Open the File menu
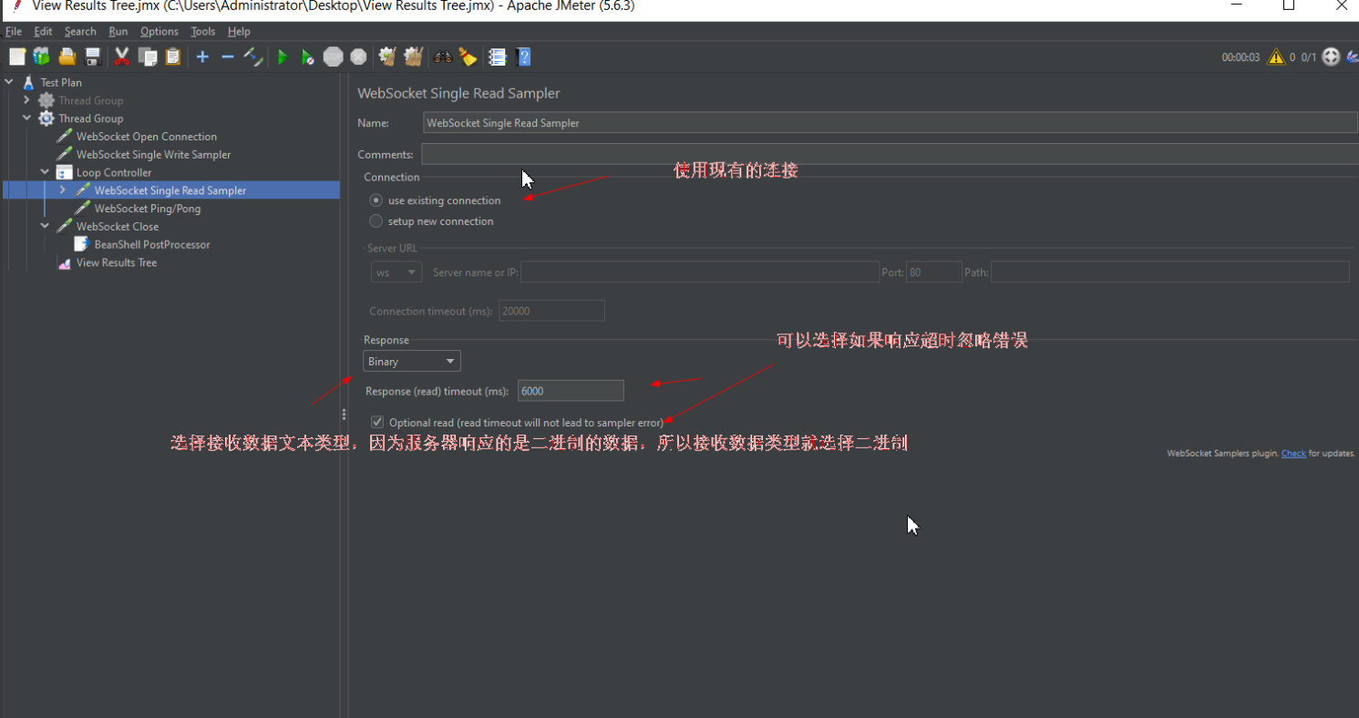The width and height of the screenshot is (1359, 718). point(14,31)
